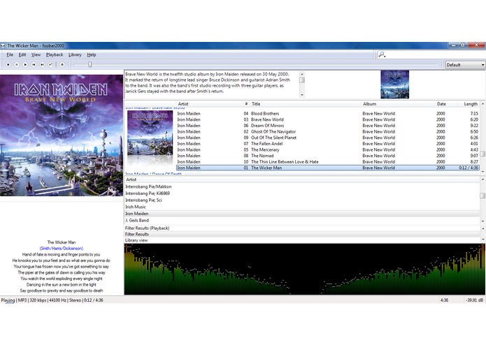Select Filter Results (Playback) playlist
Screen dimensions: 486x345
click(x=302, y=228)
